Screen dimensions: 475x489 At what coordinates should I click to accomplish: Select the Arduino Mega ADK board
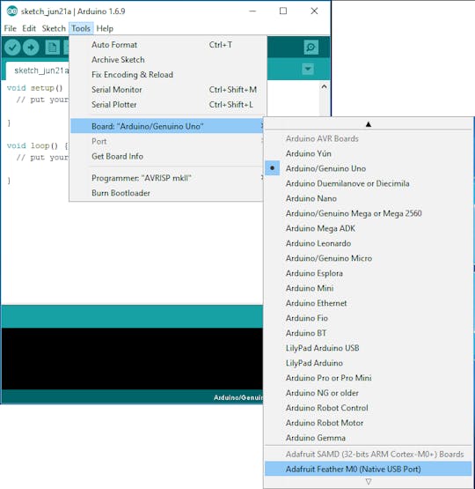[369, 228]
